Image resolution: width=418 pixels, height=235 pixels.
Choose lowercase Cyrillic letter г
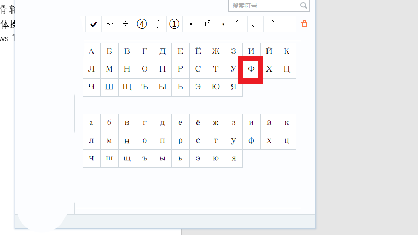145,123
